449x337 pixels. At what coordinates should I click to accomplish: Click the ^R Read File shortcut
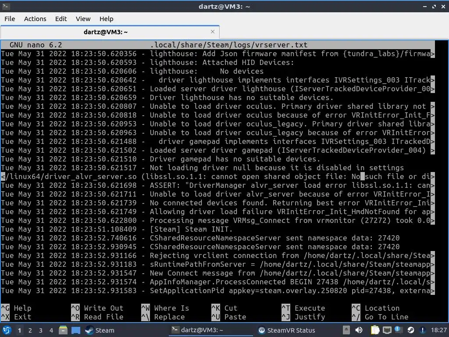click(x=97, y=317)
